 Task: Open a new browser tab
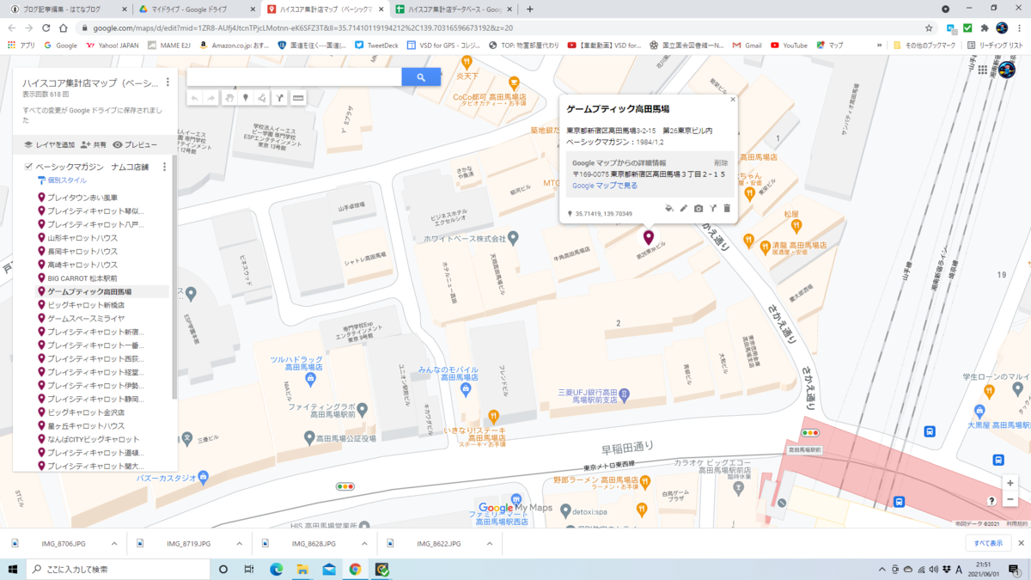(529, 9)
